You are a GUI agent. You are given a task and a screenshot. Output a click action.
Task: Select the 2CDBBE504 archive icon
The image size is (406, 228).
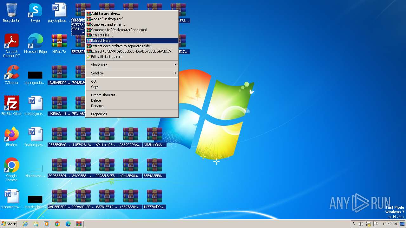(59, 168)
